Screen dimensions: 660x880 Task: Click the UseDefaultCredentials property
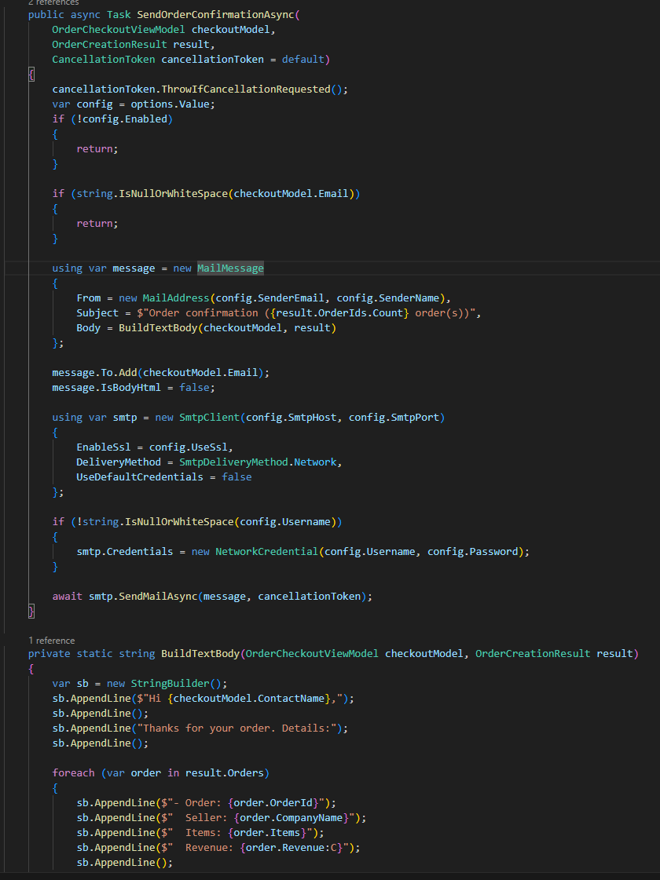(x=140, y=477)
